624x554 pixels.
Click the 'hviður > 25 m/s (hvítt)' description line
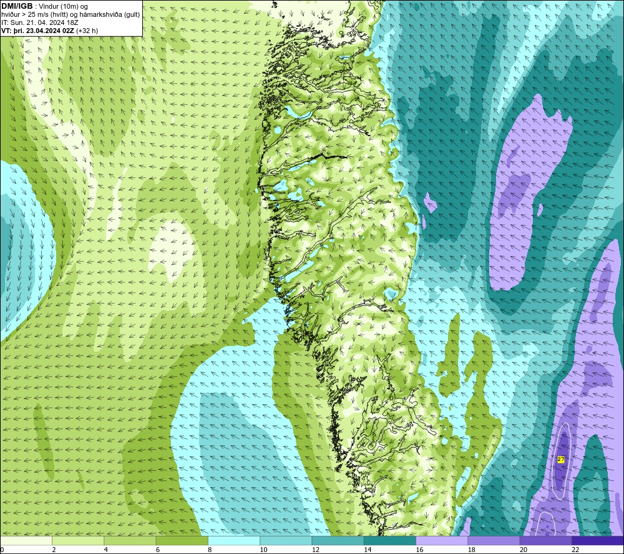point(71,15)
